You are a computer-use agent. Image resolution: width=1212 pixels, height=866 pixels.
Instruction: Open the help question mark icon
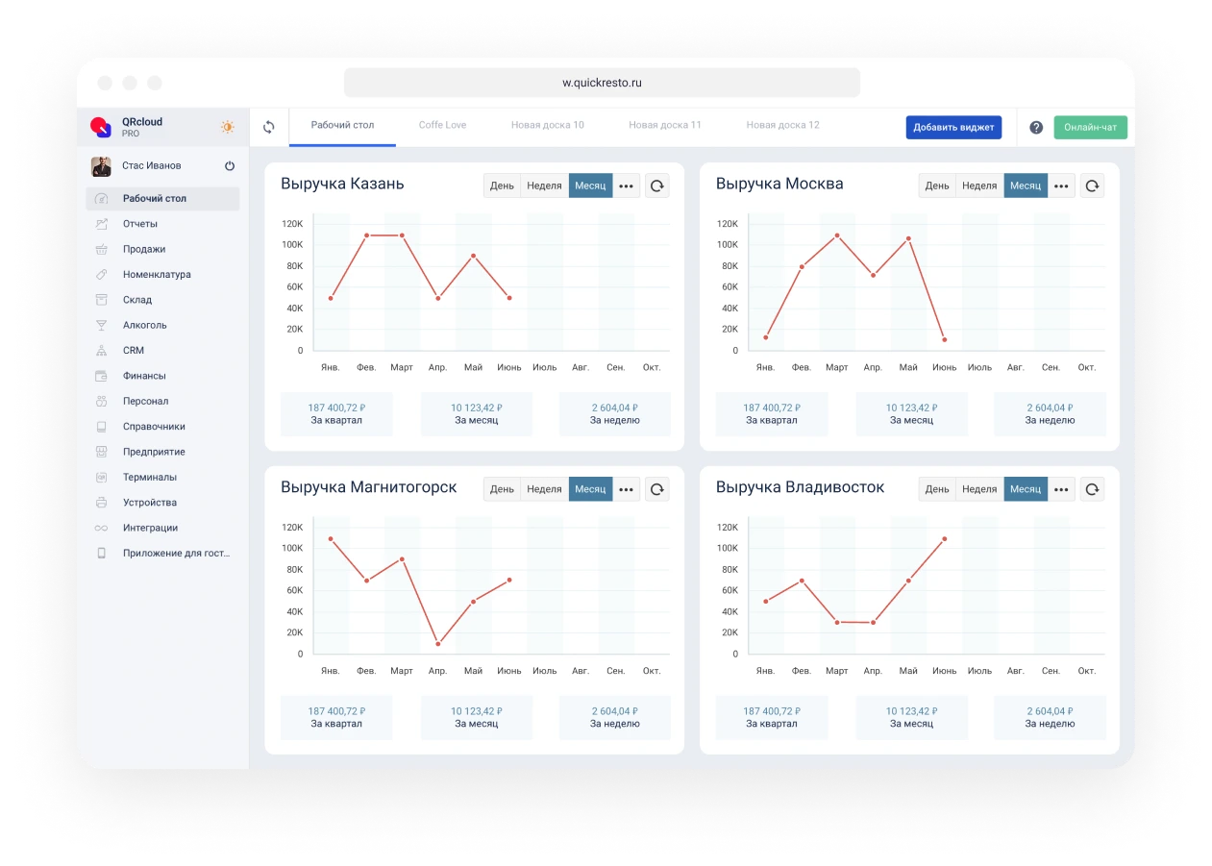point(1036,127)
